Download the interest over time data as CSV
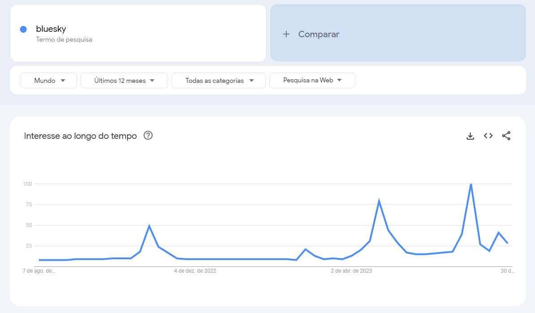Image resolution: width=535 pixels, height=313 pixels. point(470,136)
